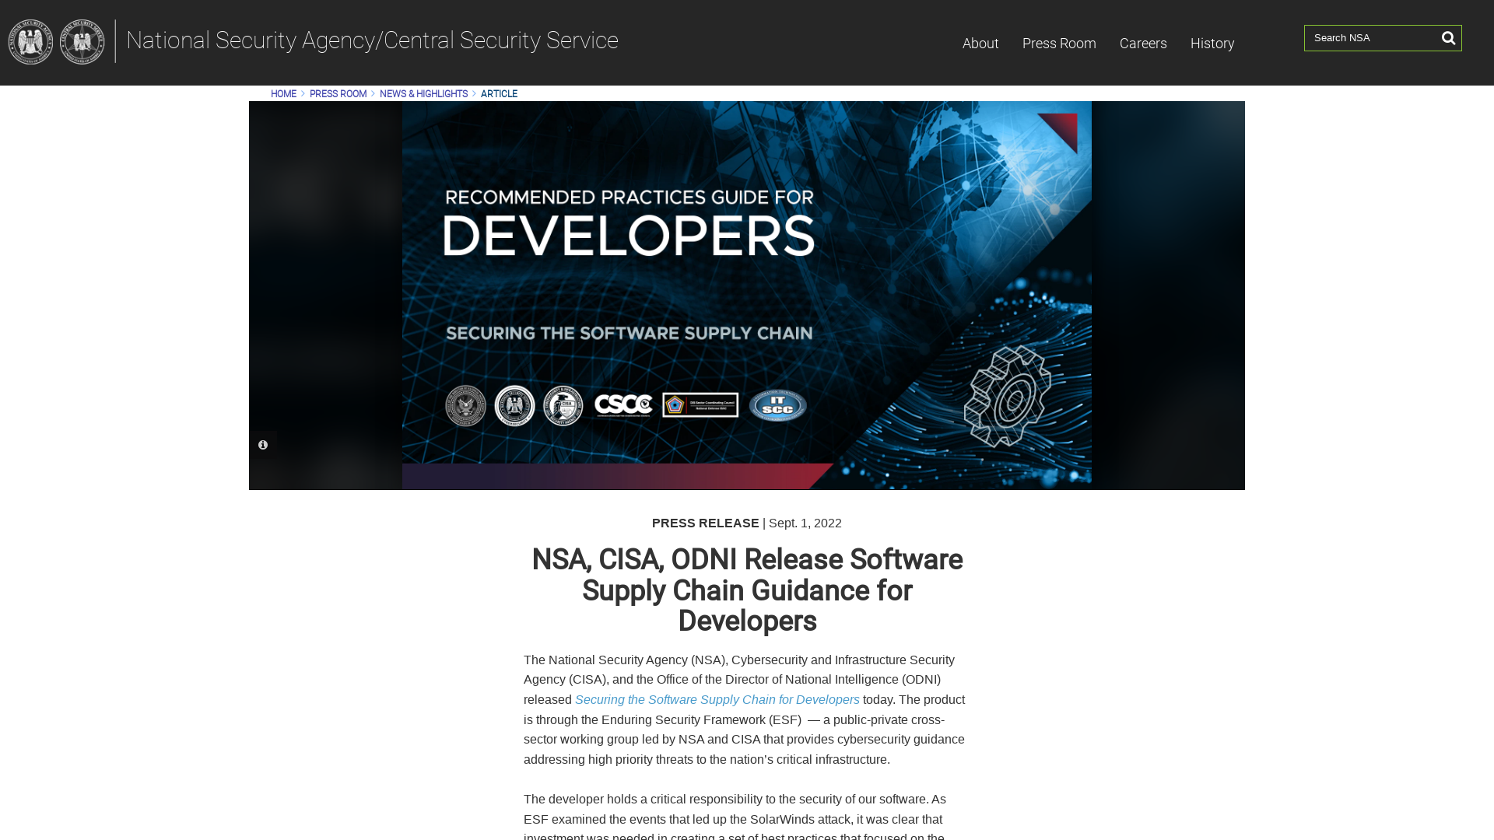Click the Central Security Service seal icon

click(x=82, y=41)
